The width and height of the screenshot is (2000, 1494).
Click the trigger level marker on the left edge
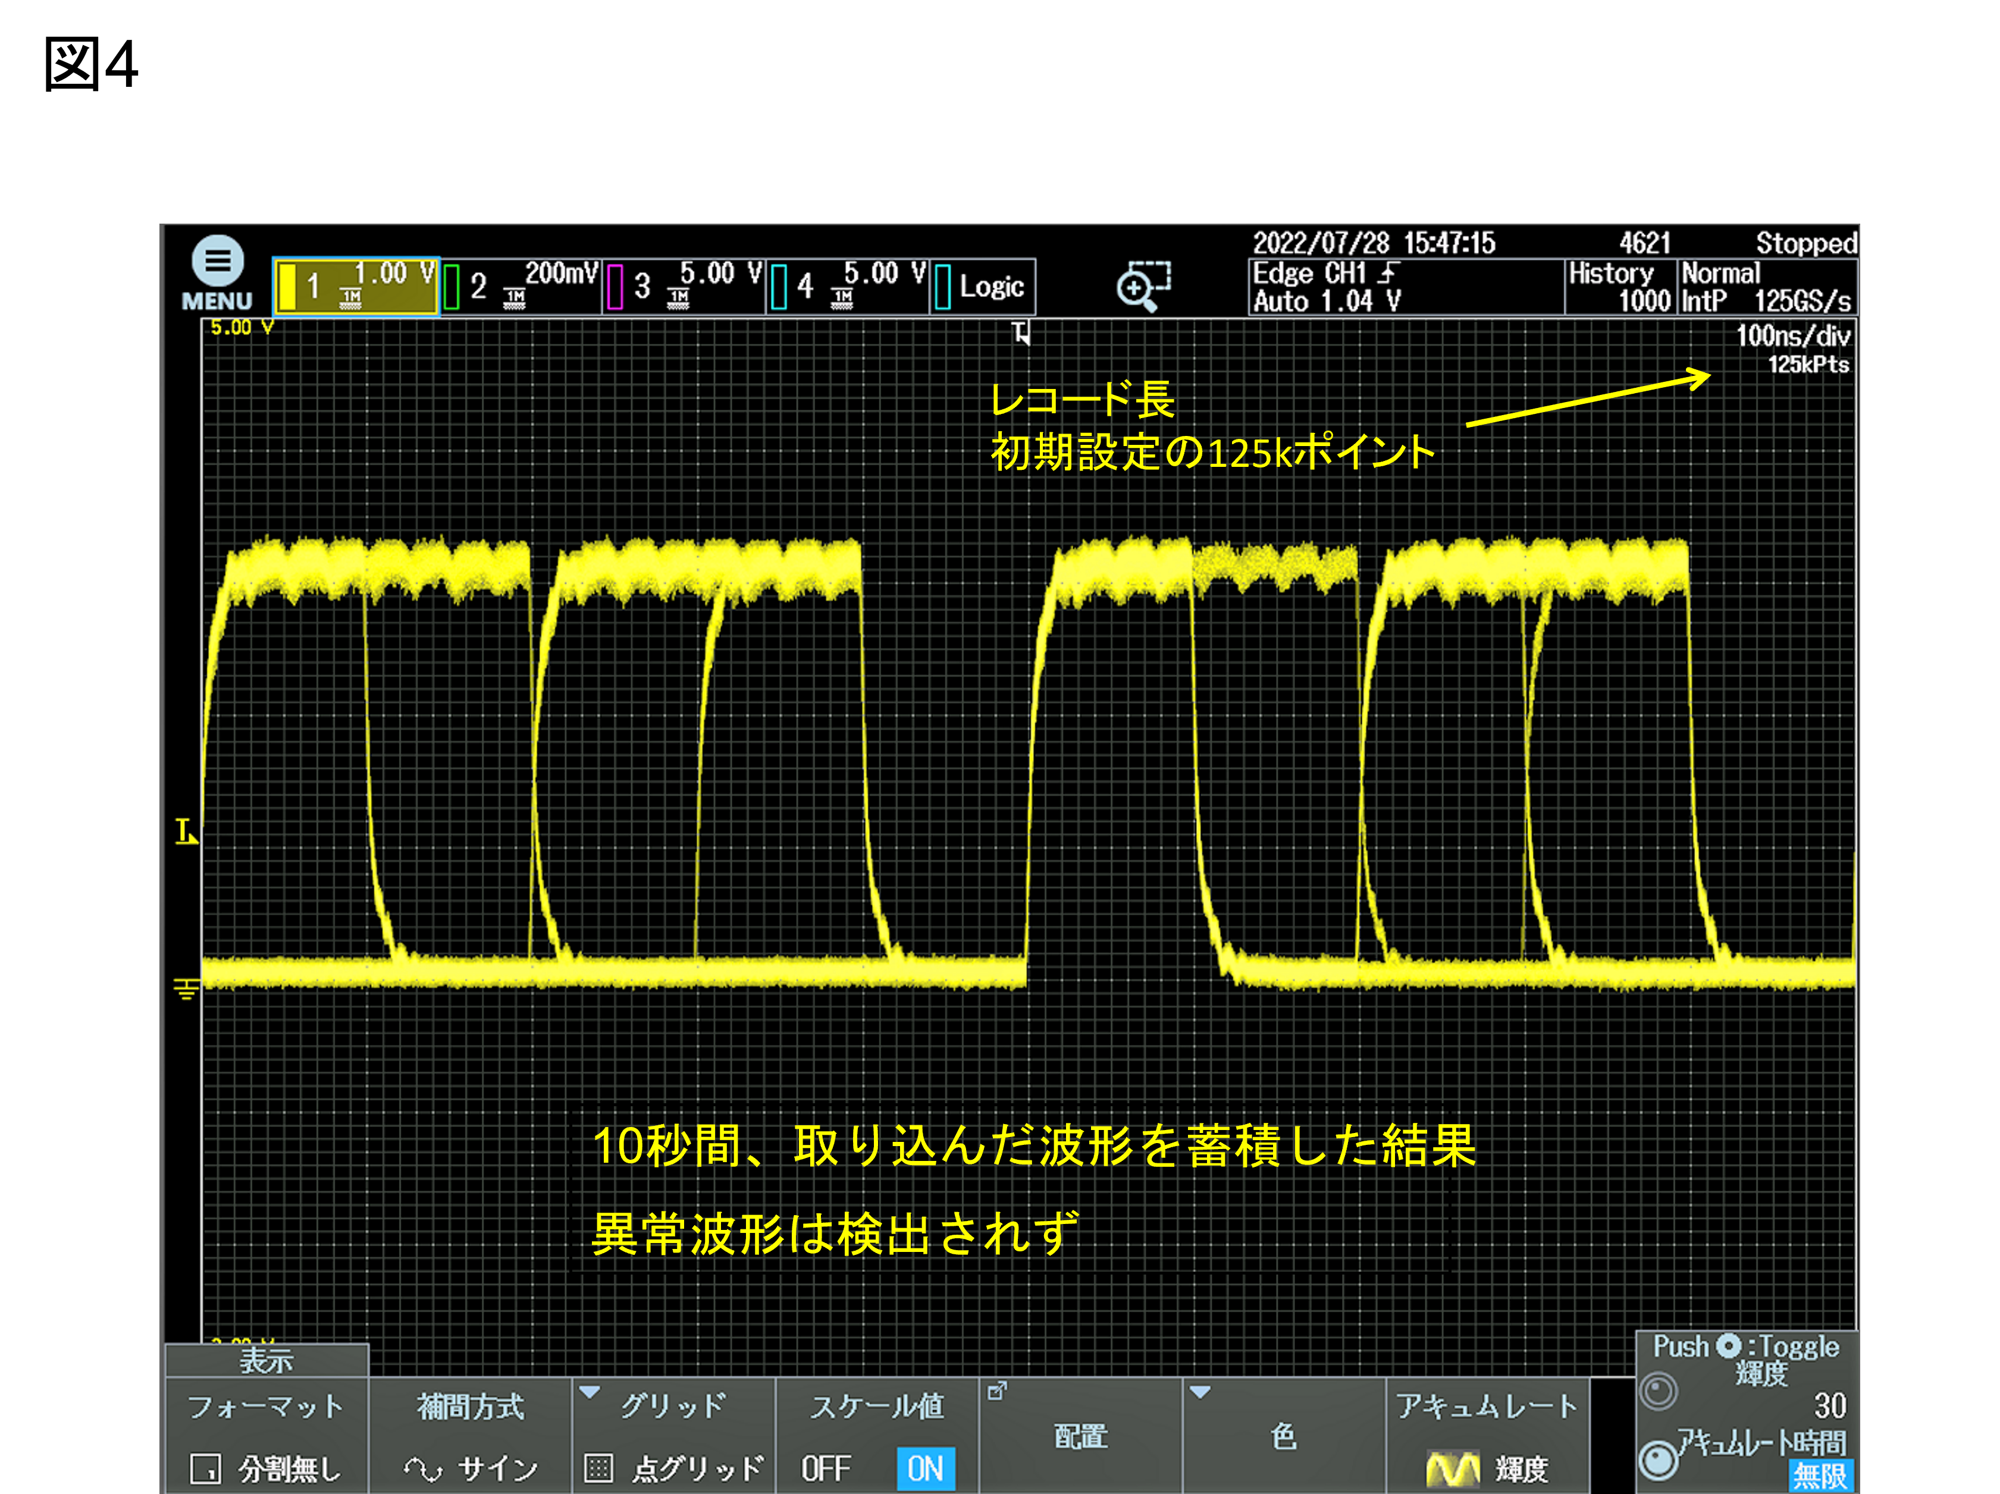click(x=186, y=831)
